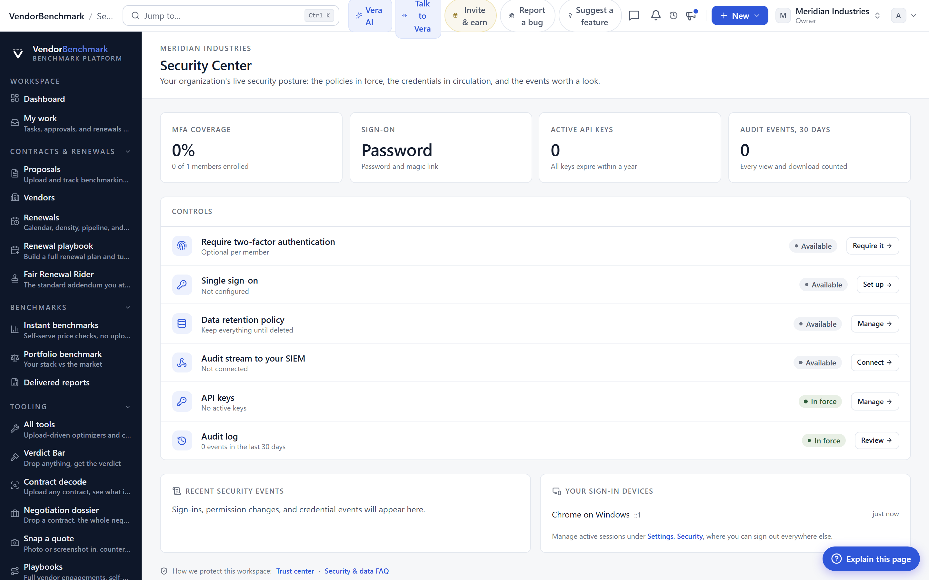Click the All tools wrench icon

point(15,429)
